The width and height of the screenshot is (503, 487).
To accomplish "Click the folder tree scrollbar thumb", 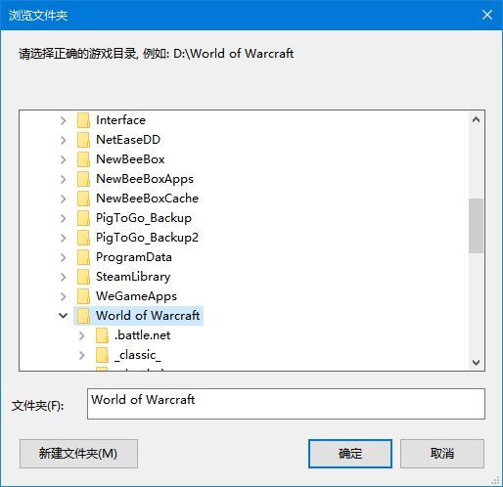I will [x=476, y=226].
